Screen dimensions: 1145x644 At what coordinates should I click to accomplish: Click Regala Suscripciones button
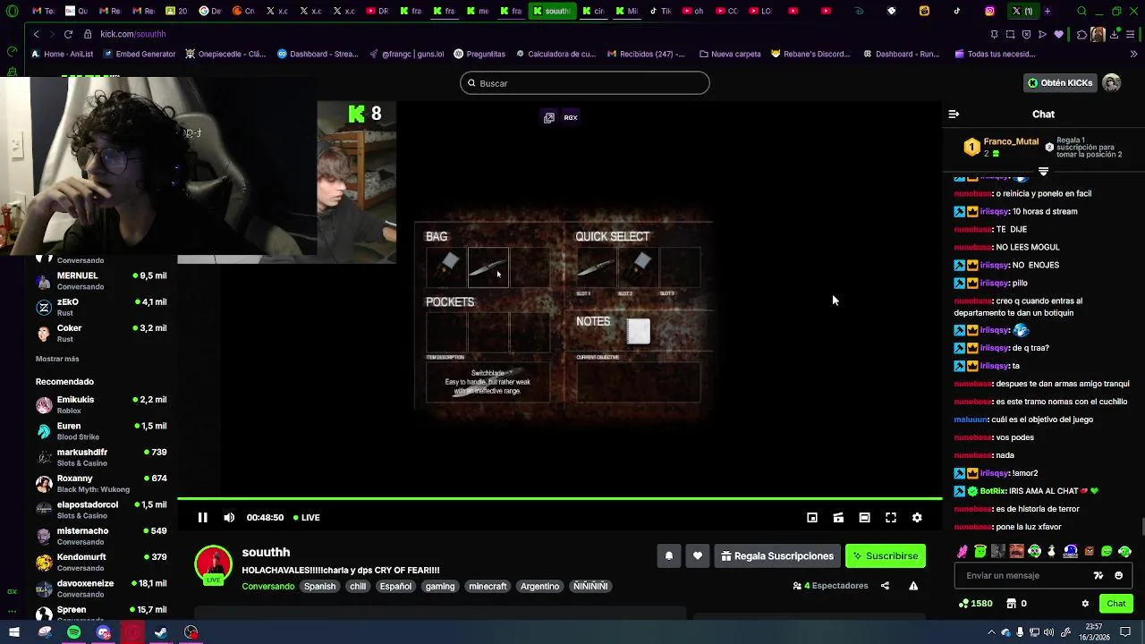coord(777,555)
